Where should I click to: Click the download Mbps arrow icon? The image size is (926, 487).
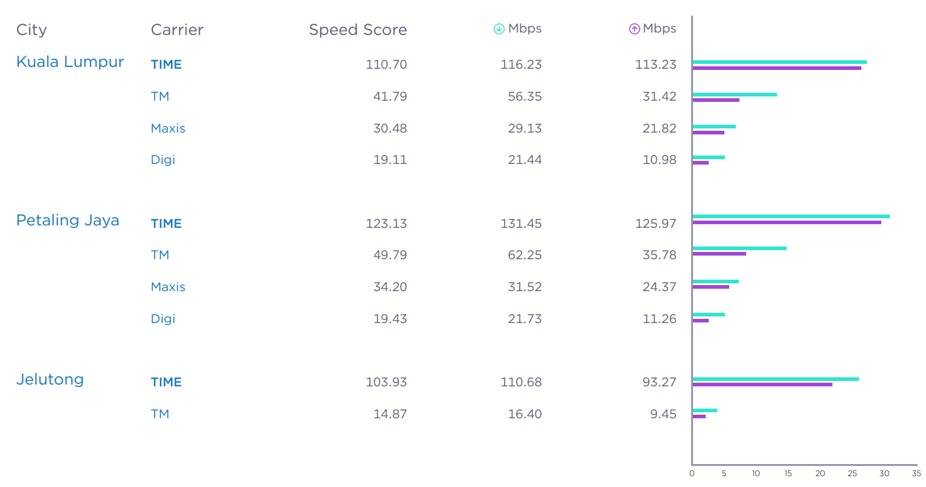tap(499, 29)
